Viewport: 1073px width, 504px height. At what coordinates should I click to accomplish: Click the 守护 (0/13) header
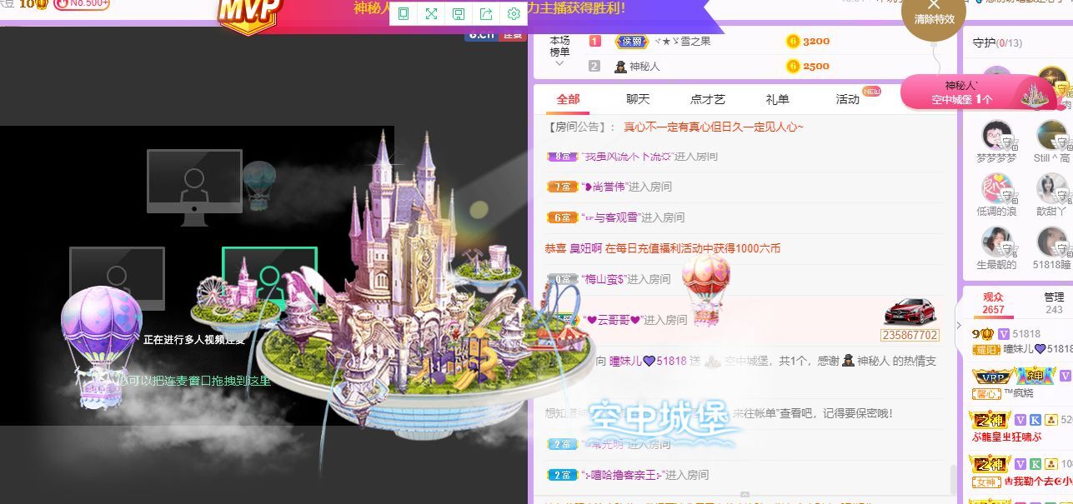coord(997,42)
